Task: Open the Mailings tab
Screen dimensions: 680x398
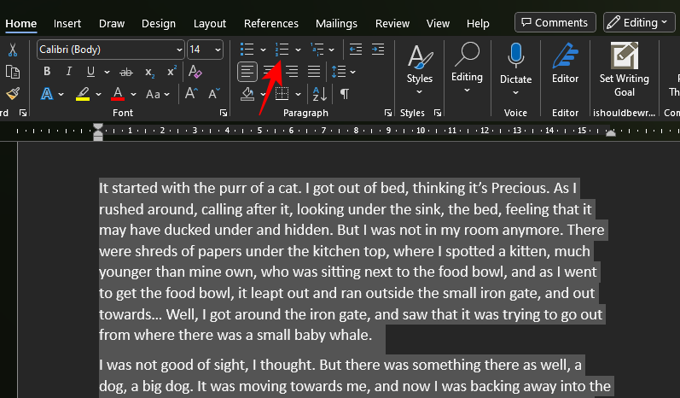Action: coord(336,23)
